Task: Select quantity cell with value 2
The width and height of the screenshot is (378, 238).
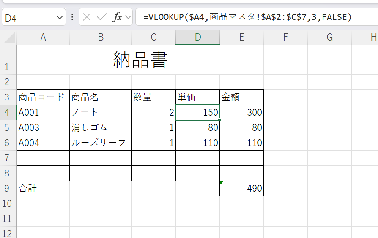Action: pyautogui.click(x=154, y=112)
